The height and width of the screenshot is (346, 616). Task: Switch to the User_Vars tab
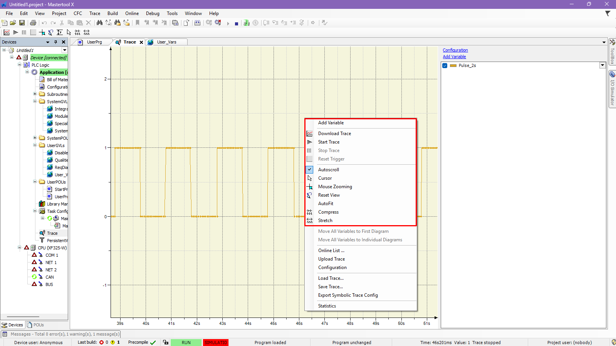pos(166,42)
